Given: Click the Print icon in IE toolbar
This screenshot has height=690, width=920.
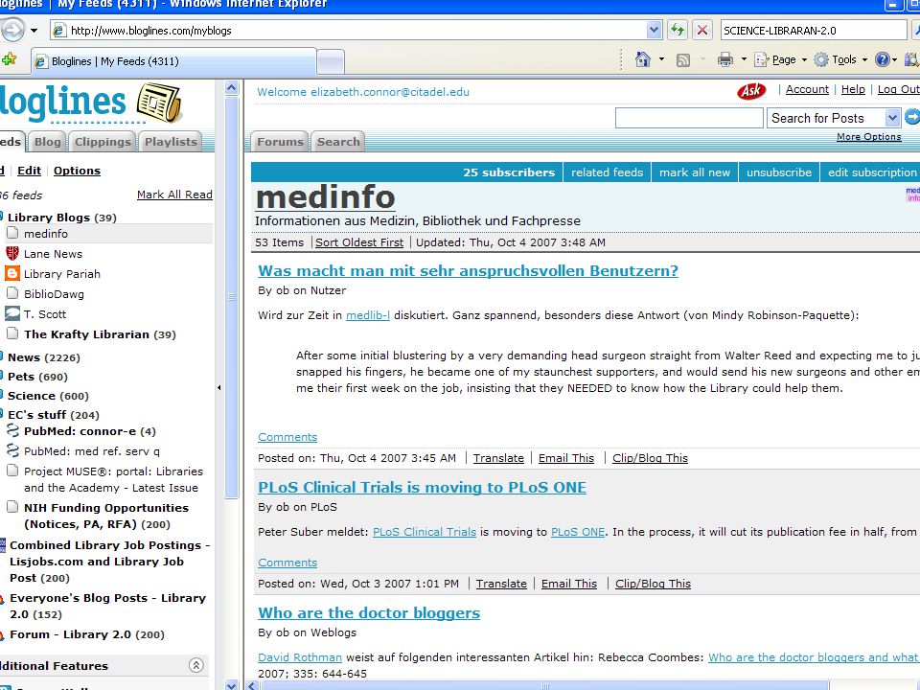Looking at the screenshot, I should [x=725, y=59].
